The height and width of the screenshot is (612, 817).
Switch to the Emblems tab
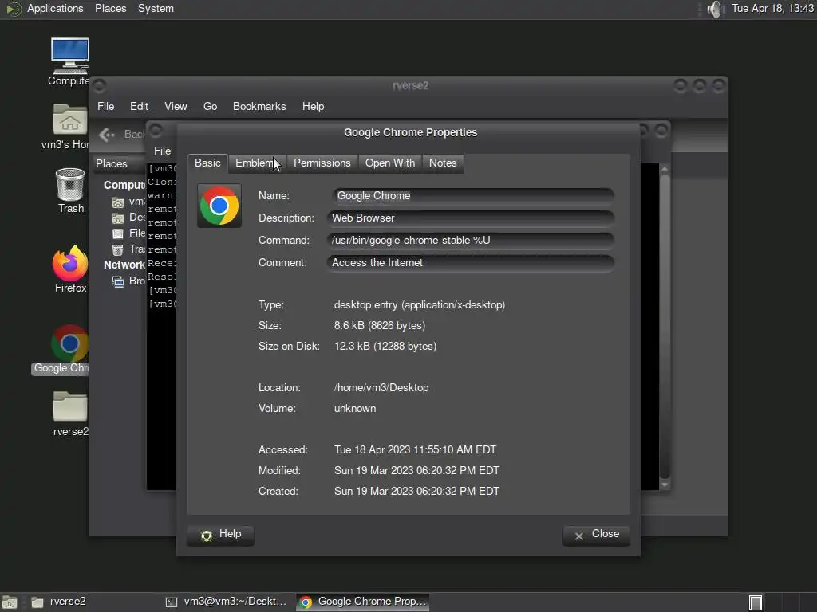(x=256, y=163)
